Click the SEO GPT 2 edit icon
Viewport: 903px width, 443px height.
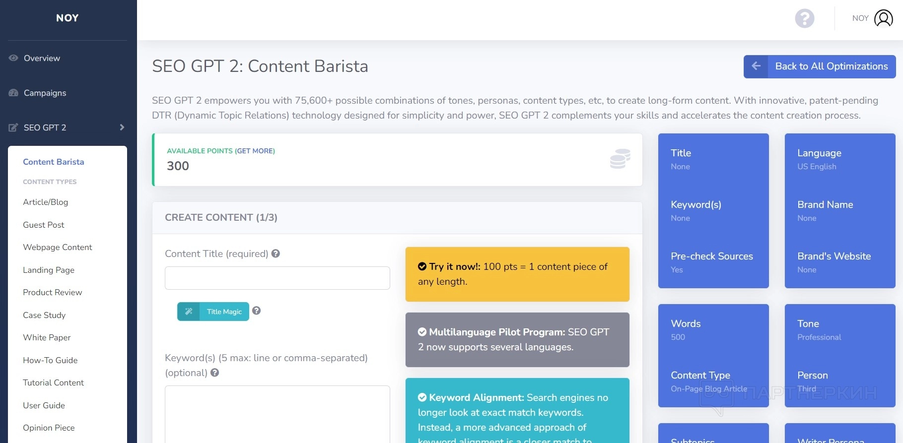[x=13, y=127]
